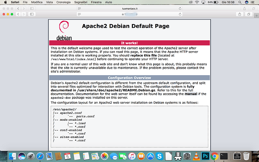Open Siri from the menu bar
Image resolution: width=259 pixels, height=162 pixels.
[247, 2]
